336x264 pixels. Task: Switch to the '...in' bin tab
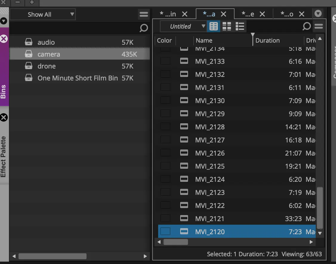[168, 14]
